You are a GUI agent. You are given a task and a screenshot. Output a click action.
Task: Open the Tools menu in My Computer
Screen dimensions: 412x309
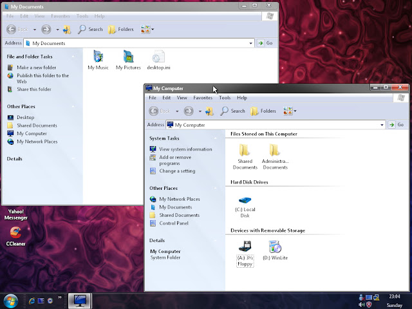point(225,98)
